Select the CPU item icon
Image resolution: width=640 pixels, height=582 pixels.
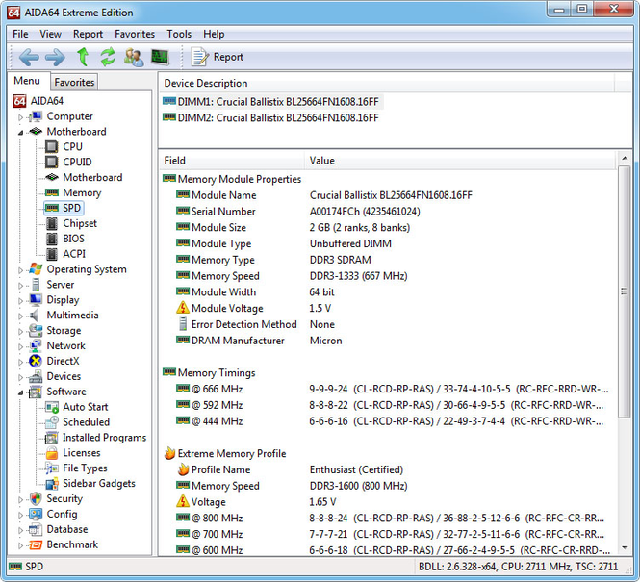[x=51, y=146]
